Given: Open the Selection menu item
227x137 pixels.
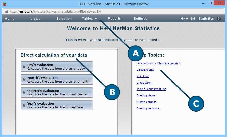Looking at the screenshot, I should (x=64, y=19).
